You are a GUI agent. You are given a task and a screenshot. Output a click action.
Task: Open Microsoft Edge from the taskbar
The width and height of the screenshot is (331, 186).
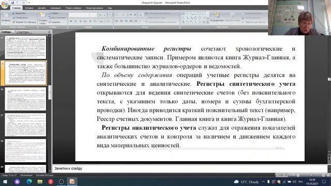29,182
